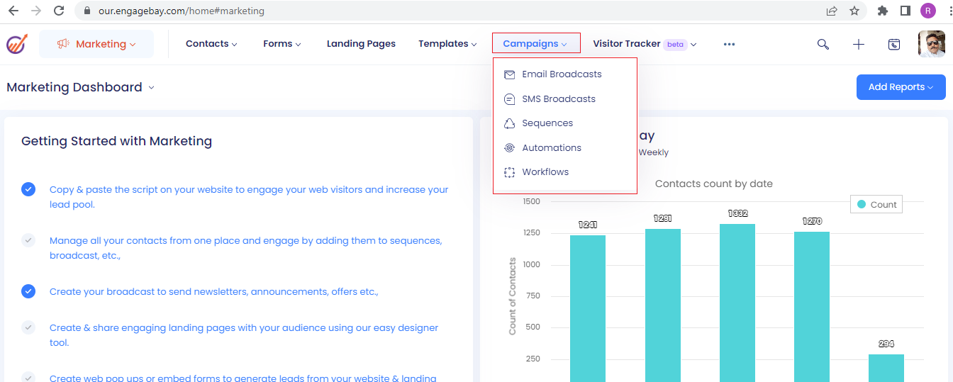Click the address bar URL

[181, 11]
